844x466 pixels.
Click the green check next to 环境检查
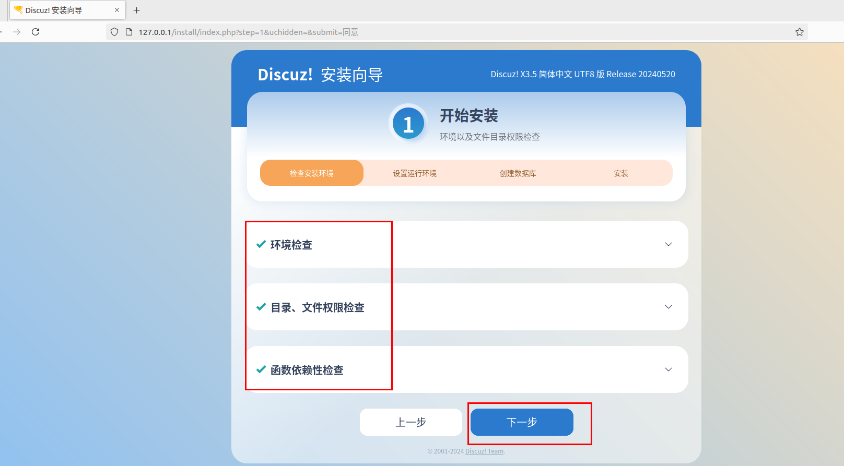(x=261, y=244)
